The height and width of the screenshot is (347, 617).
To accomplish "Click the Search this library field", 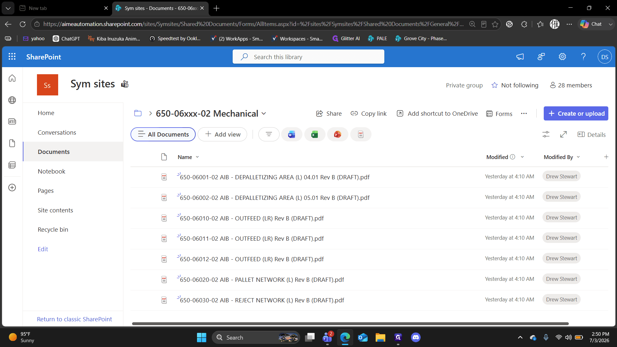I will tap(308, 57).
